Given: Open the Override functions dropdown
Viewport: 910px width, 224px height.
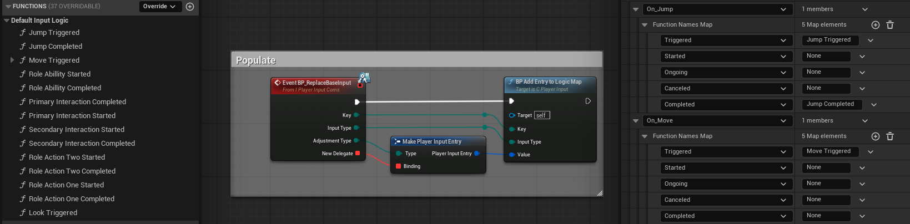Looking at the screenshot, I should [159, 7].
